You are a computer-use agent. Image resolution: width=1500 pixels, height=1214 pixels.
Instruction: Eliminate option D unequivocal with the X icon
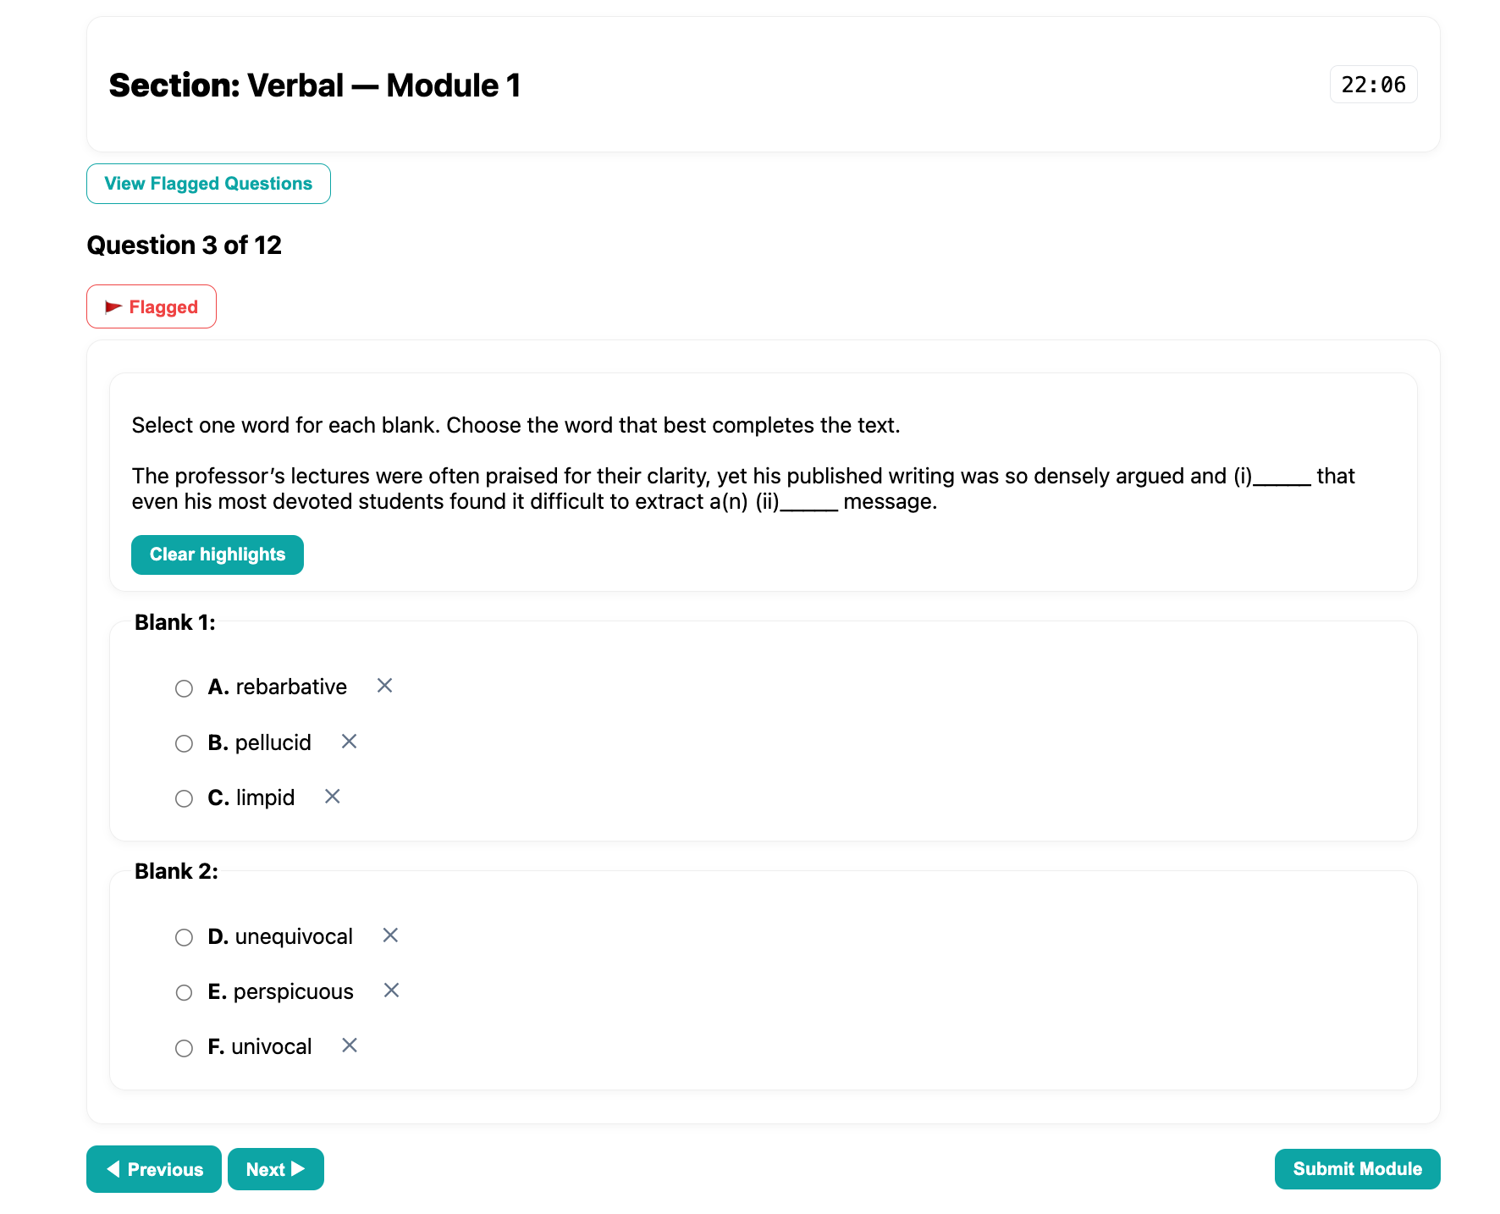[390, 935]
